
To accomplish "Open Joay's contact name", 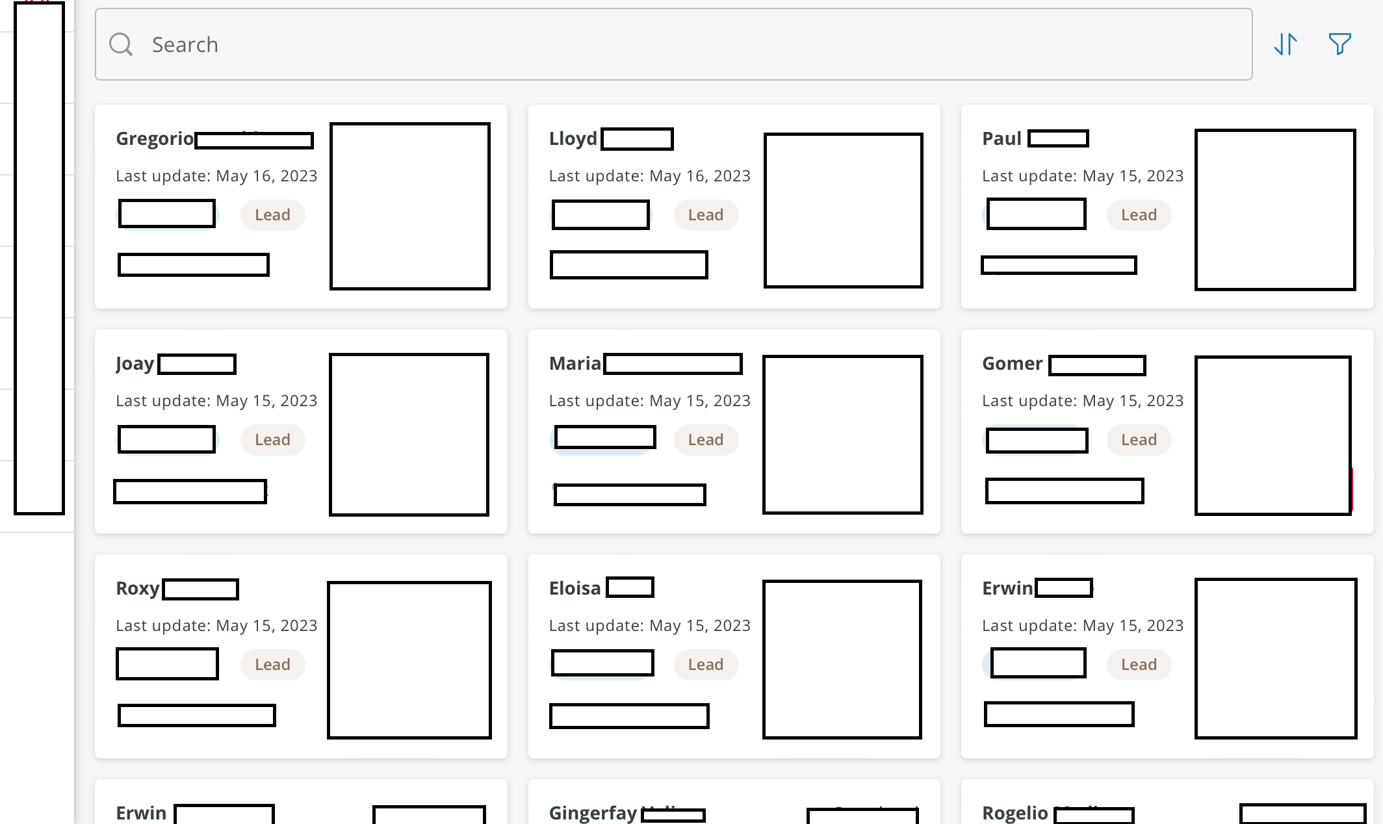I will (x=135, y=363).
